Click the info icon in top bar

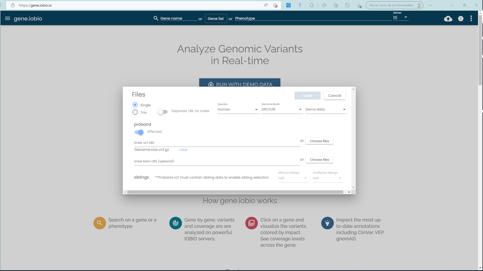460,19
